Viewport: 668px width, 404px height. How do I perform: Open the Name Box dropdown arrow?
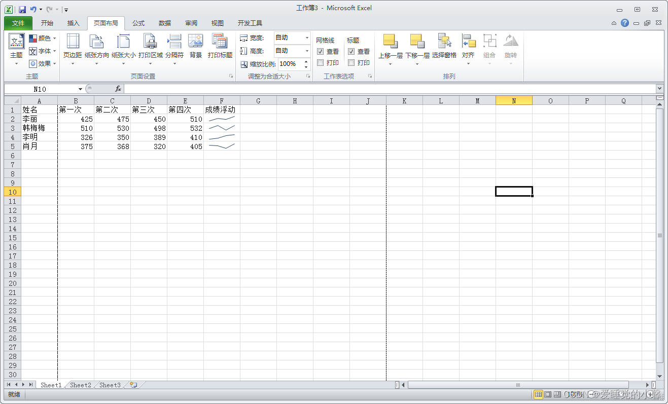[80, 89]
